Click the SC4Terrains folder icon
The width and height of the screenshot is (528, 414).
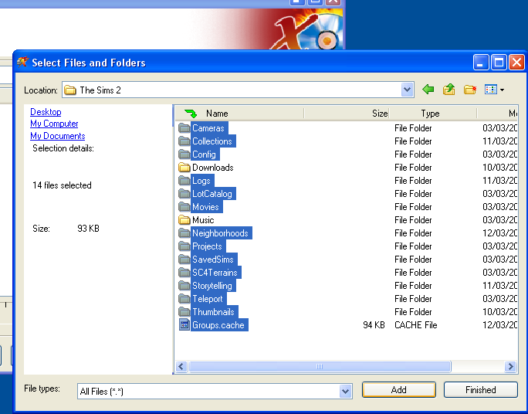click(x=184, y=273)
